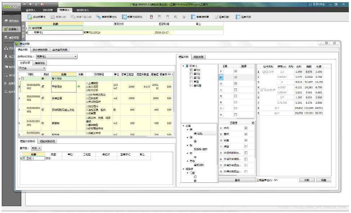Click the BIM 5D logo menu button
Screen dimensions: 351x213
(x=11, y=7)
